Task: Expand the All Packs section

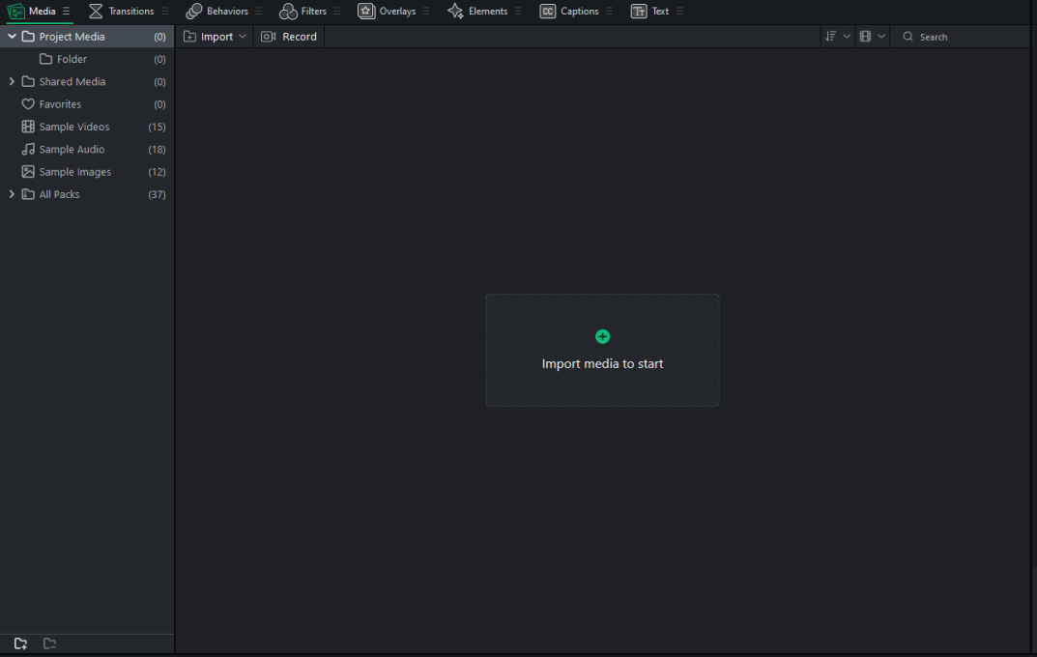Action: tap(12, 194)
